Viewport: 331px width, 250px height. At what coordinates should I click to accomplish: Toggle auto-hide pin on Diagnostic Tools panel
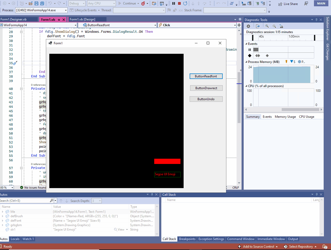pos(317,20)
